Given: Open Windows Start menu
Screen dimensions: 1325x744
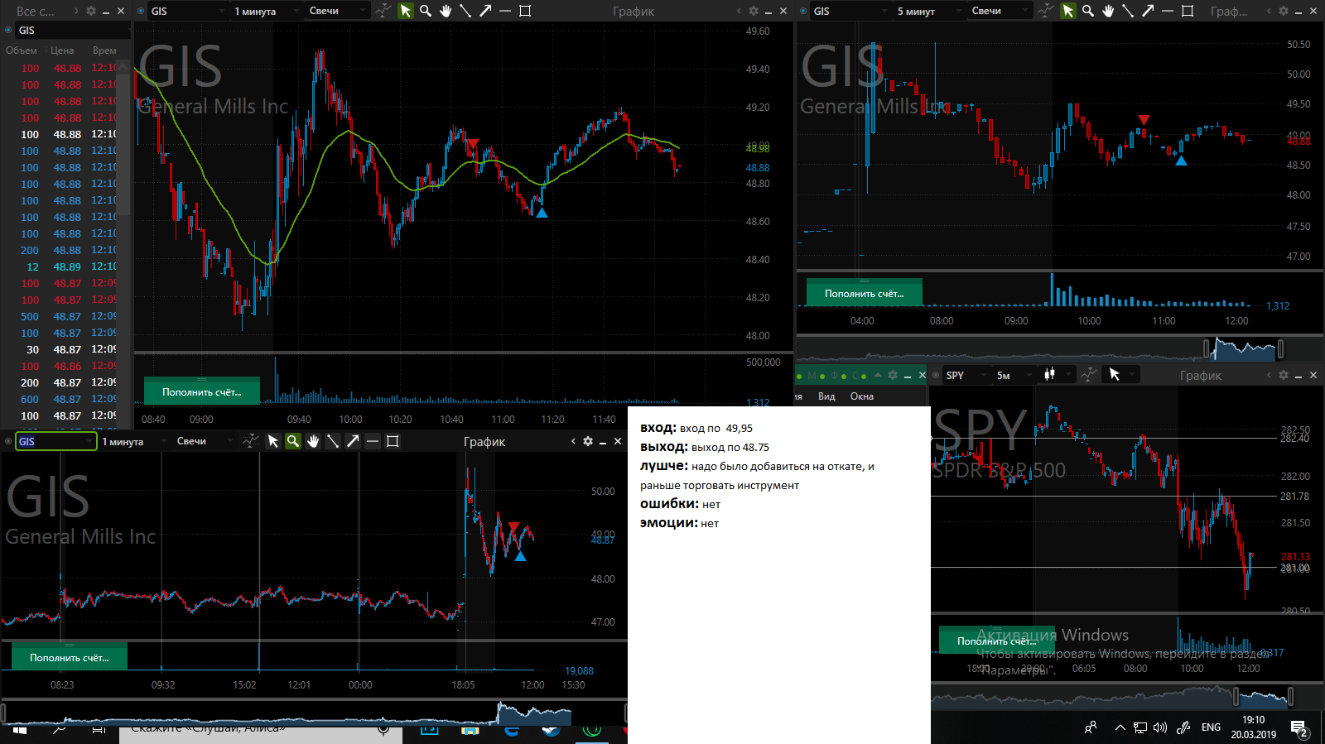Looking at the screenshot, I should click(20, 731).
